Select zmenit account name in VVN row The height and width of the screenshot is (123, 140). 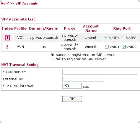[x=91, y=47]
